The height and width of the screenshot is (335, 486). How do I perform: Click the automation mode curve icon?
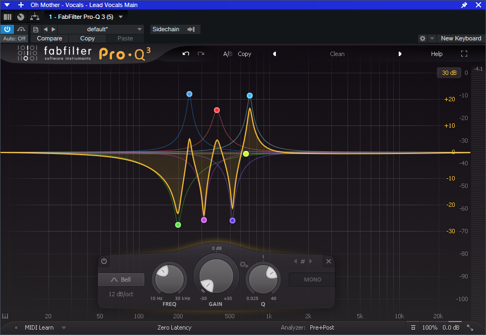point(21,29)
